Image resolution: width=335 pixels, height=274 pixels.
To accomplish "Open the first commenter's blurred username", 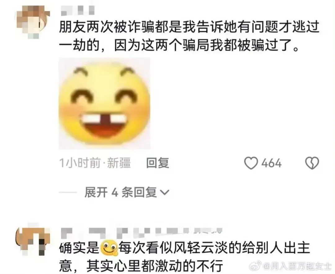I will pyautogui.click(x=78, y=10).
